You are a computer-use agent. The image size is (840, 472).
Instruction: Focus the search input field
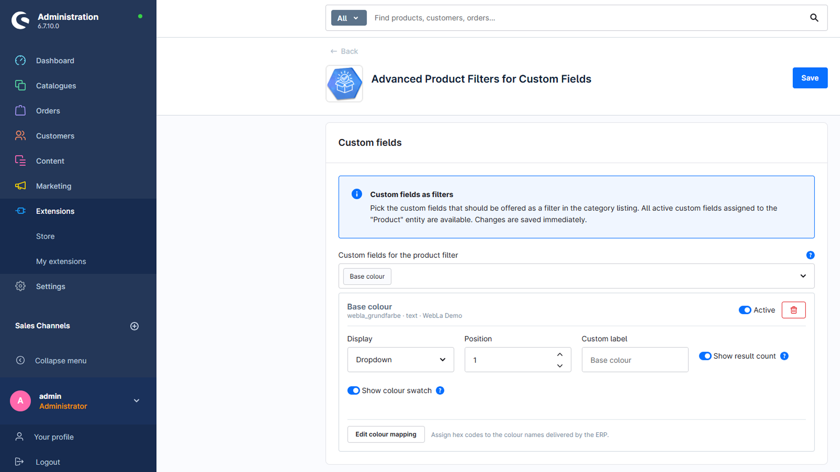(x=586, y=18)
